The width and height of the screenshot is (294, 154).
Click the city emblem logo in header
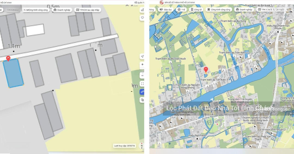pyautogui.click(x=161, y=2)
